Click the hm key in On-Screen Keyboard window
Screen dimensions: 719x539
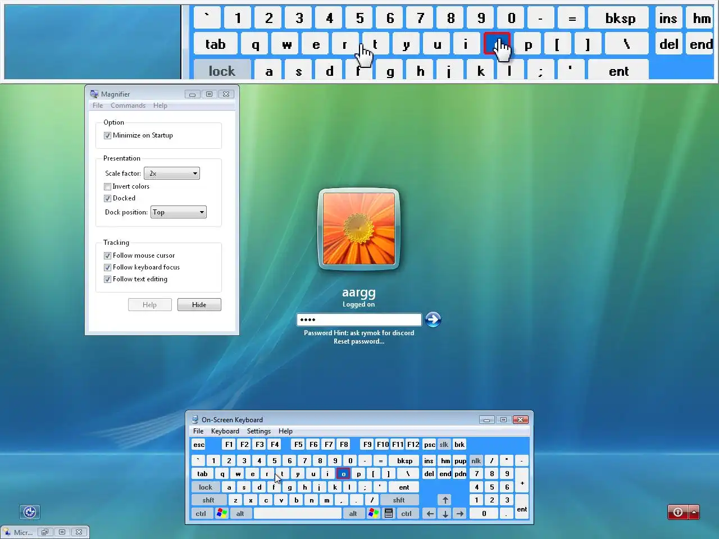point(445,460)
